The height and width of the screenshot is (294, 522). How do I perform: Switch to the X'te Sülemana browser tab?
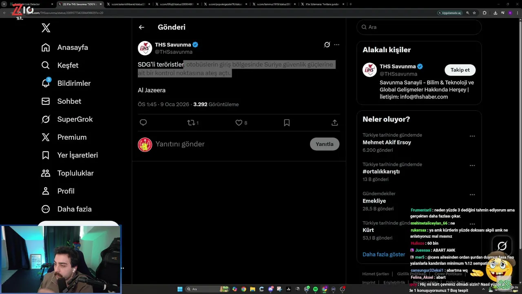(322, 4)
